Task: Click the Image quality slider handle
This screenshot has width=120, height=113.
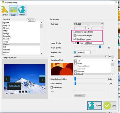Action: pyautogui.click(x=100, y=47)
